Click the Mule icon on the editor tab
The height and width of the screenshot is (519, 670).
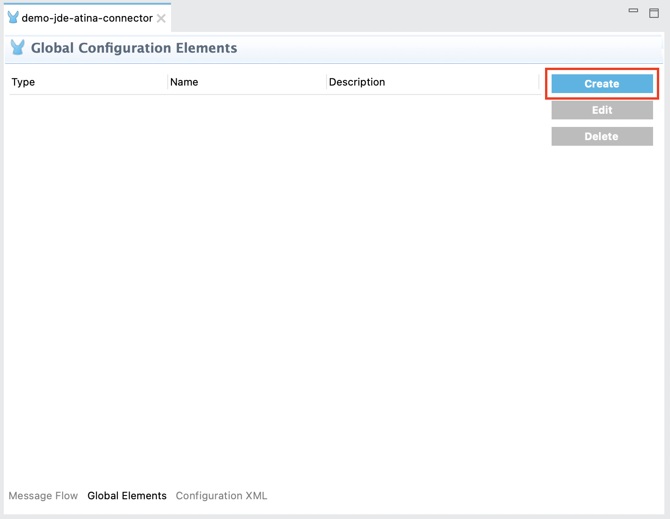coord(13,18)
